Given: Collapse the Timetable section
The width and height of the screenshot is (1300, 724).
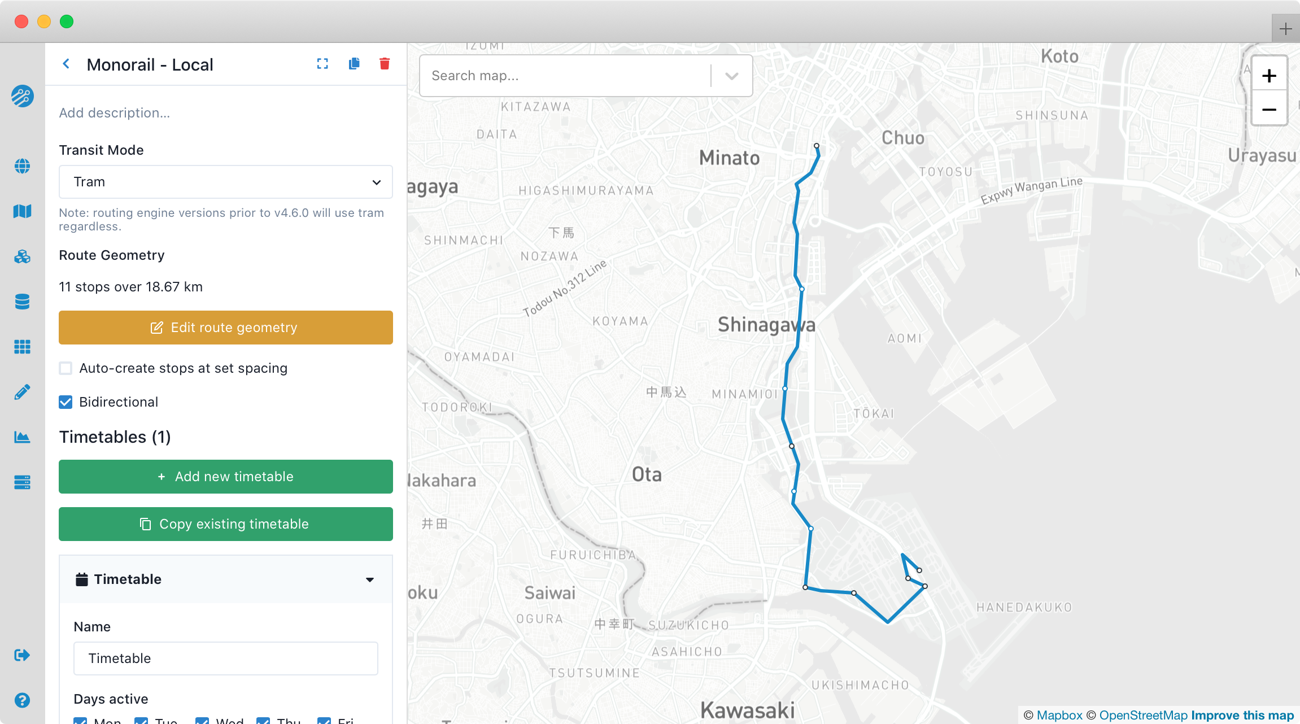Looking at the screenshot, I should click(370, 579).
